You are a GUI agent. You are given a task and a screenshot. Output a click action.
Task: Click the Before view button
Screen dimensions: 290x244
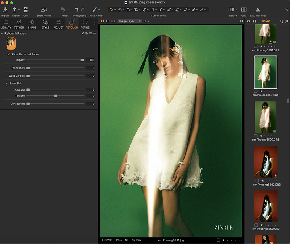(x=231, y=10)
